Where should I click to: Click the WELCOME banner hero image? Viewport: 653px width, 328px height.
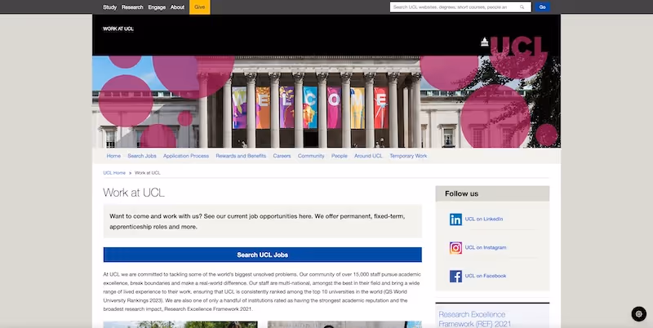tap(326, 102)
